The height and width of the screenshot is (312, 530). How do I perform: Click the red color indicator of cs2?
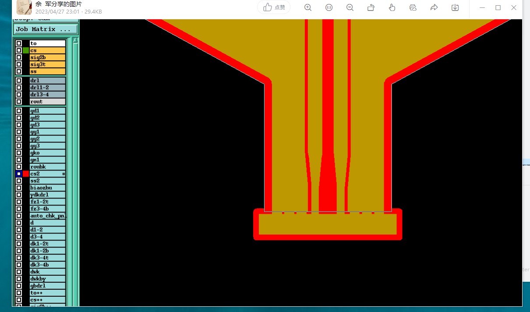[x=26, y=174]
